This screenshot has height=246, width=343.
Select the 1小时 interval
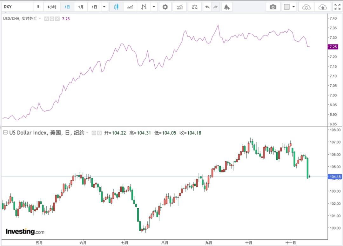point(52,7)
